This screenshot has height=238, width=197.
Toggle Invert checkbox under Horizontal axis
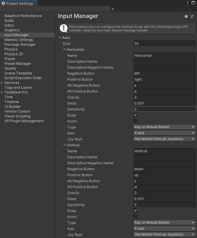(x=135, y=121)
